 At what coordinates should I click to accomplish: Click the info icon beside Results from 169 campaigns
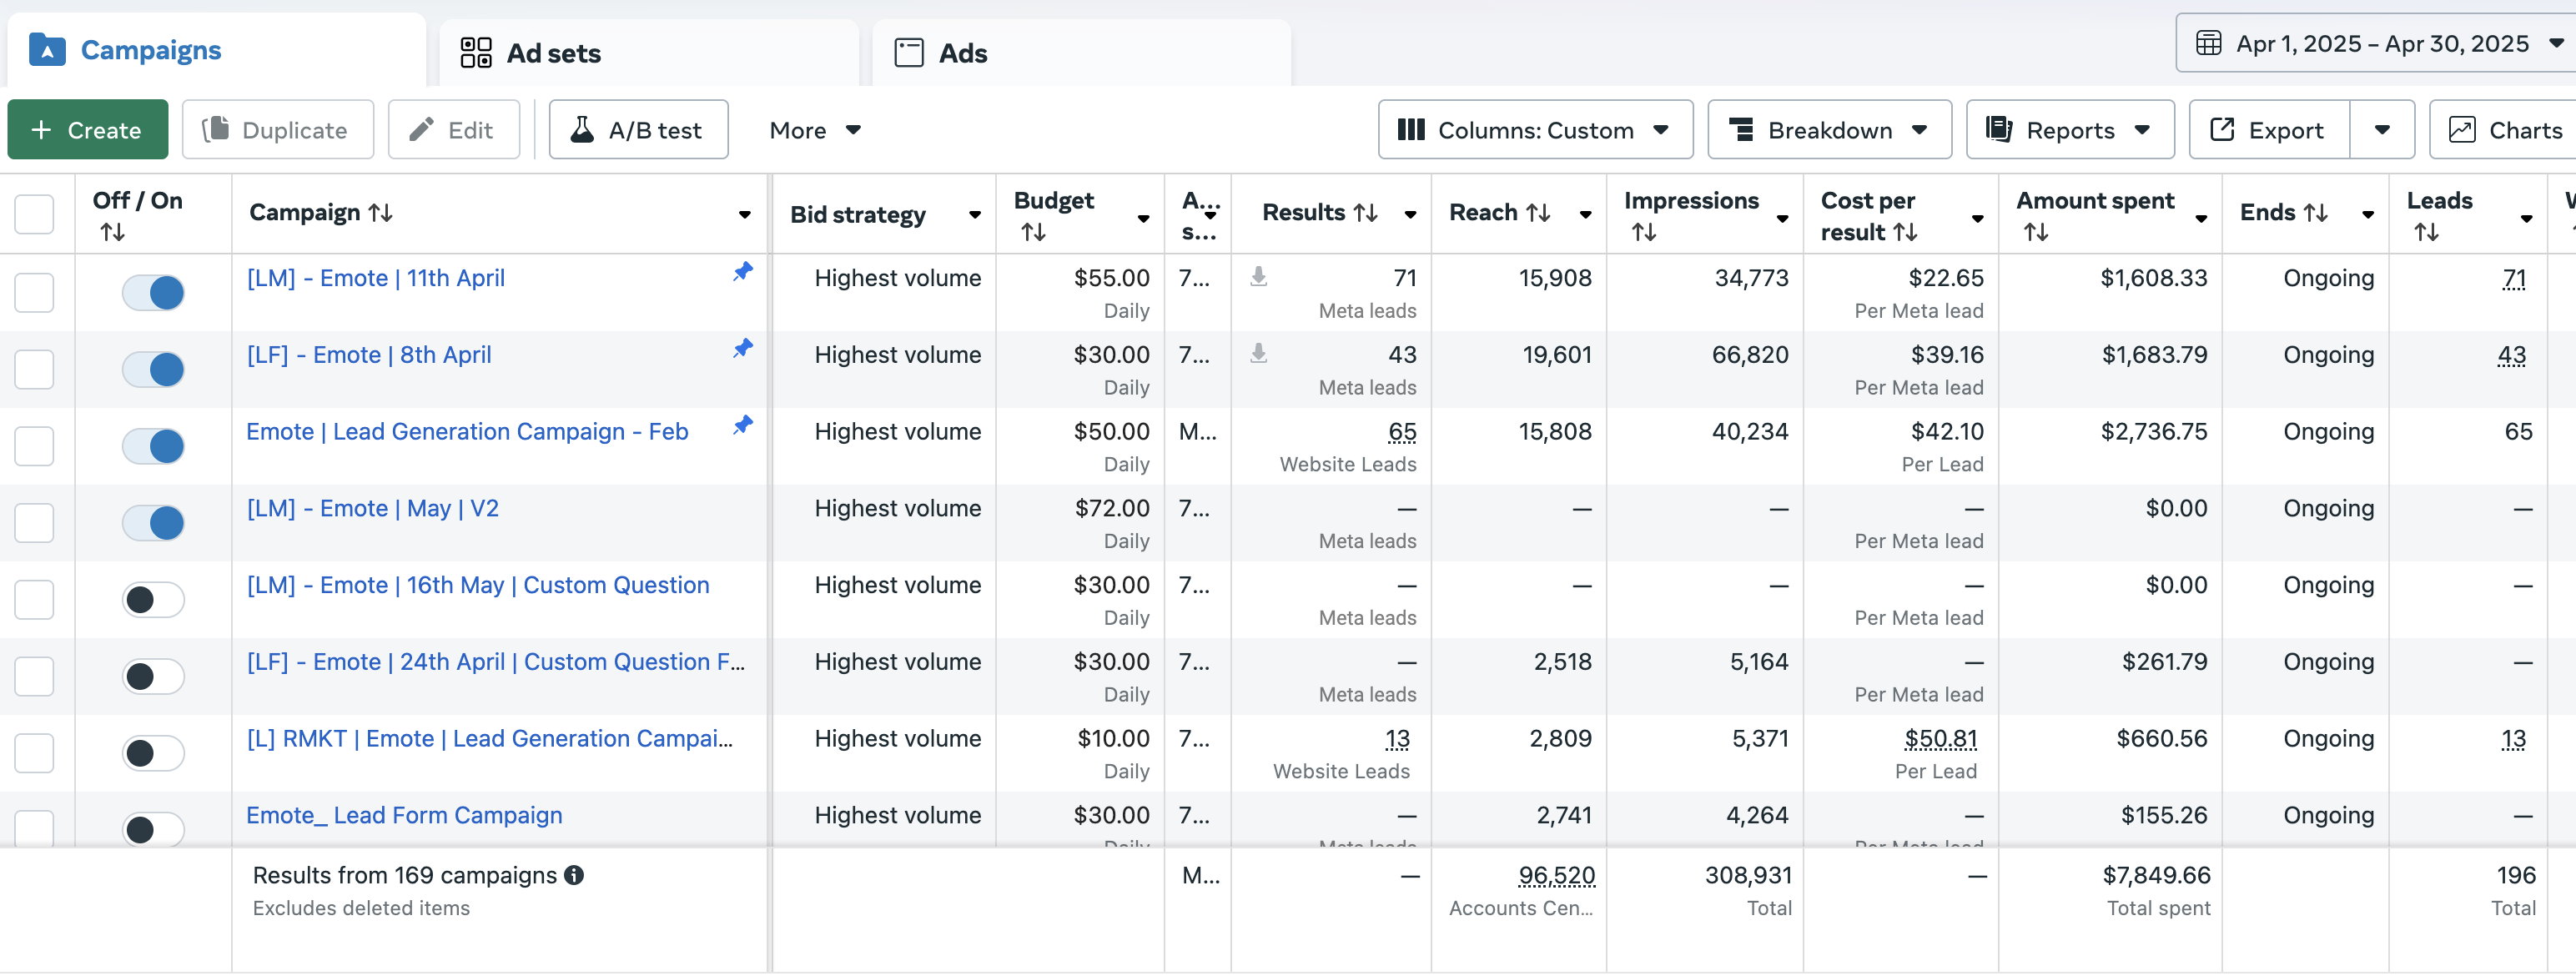[x=574, y=875]
